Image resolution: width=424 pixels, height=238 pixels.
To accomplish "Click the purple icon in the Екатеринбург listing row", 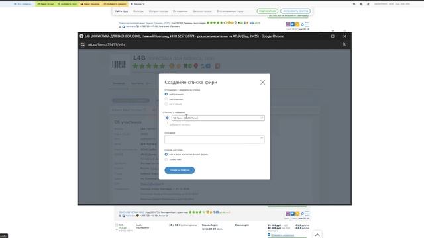I will [288, 214].
